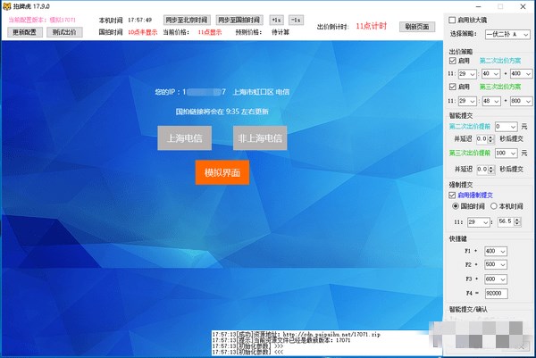Open the 选择策略 dropdown showing 一伏二补 A

click(507, 34)
